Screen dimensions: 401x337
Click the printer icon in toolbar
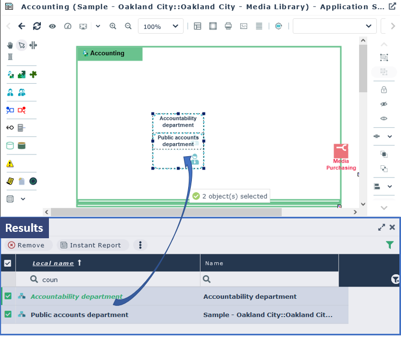pos(228,26)
